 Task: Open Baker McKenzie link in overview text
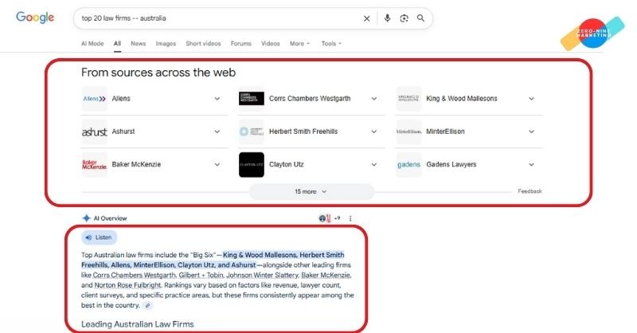[x=326, y=276]
